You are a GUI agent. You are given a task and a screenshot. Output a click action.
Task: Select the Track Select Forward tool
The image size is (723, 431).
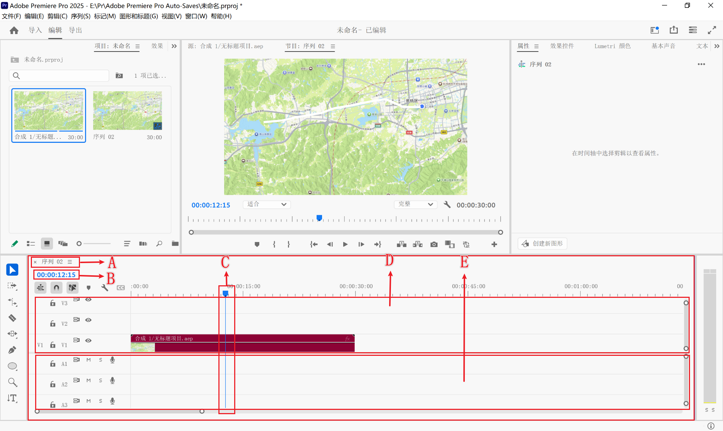(x=12, y=286)
